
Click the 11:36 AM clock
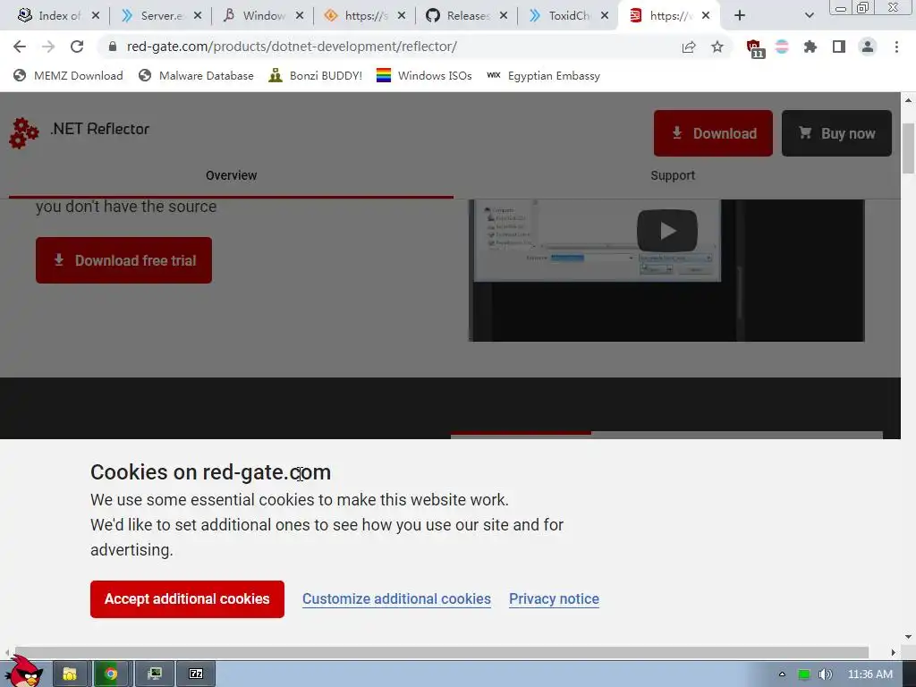tap(870, 674)
